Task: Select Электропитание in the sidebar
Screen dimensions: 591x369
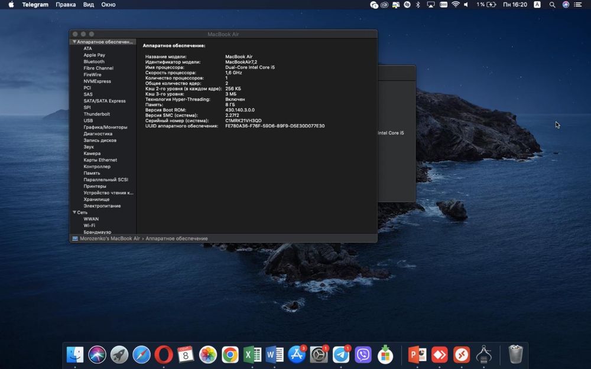Action: [102, 206]
